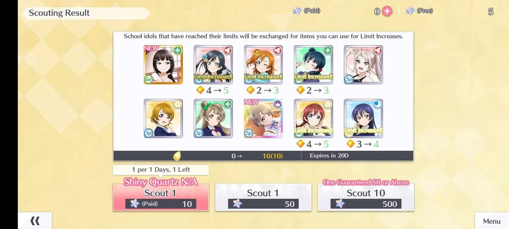This screenshot has height=229, width=509.
Task: Select the red-haired idol card with 4→5 limit
Action: pos(313,118)
